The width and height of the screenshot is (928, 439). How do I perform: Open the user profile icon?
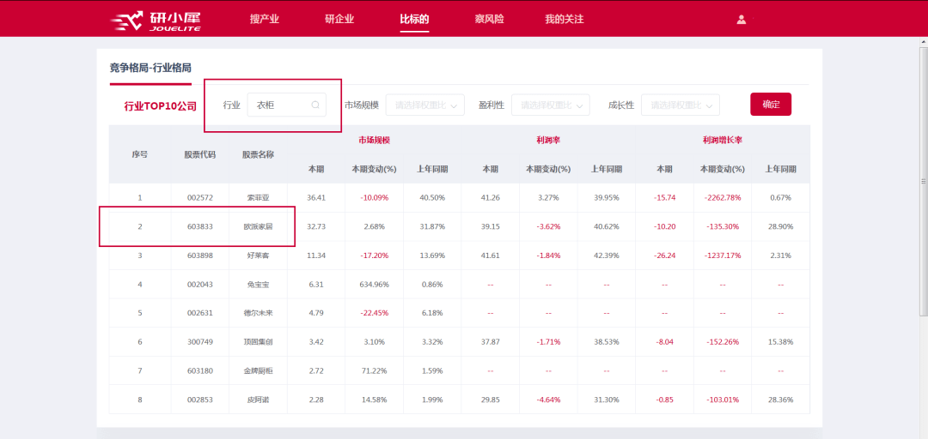(741, 20)
